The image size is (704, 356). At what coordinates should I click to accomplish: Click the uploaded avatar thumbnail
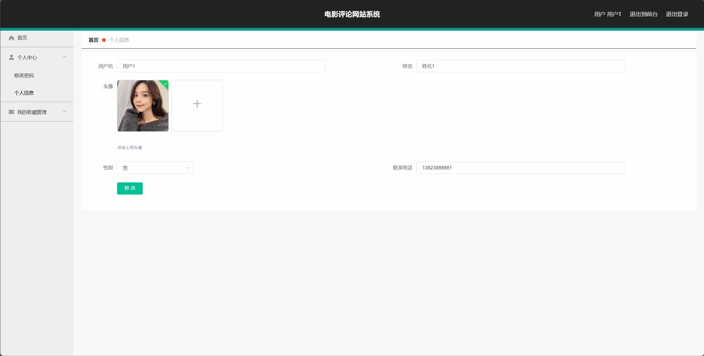143,106
